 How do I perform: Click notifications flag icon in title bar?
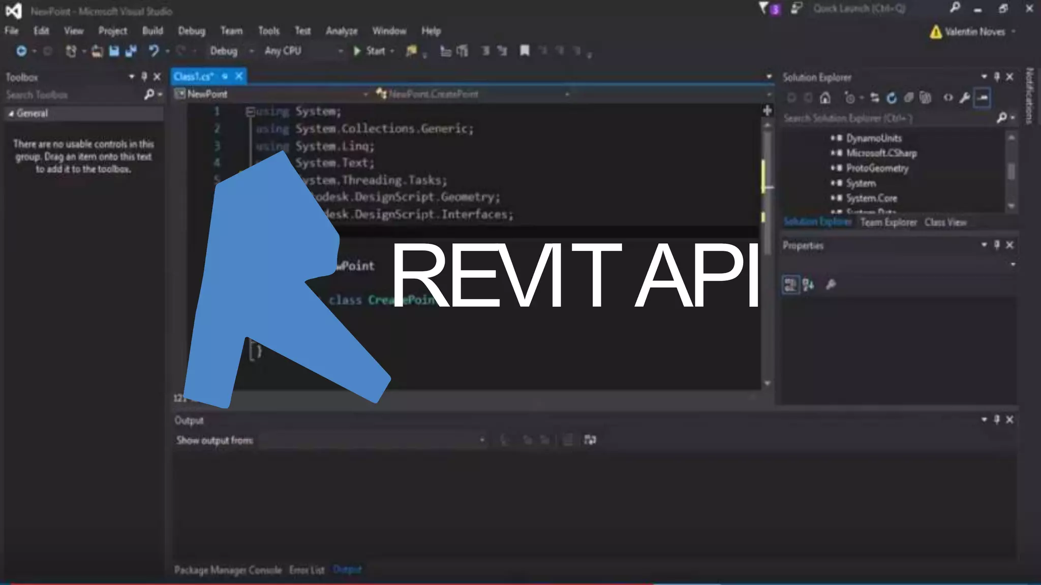[x=764, y=9]
